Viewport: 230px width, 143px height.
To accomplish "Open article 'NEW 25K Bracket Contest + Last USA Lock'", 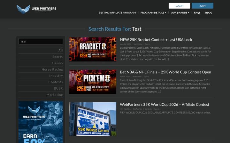I will click(x=156, y=40).
